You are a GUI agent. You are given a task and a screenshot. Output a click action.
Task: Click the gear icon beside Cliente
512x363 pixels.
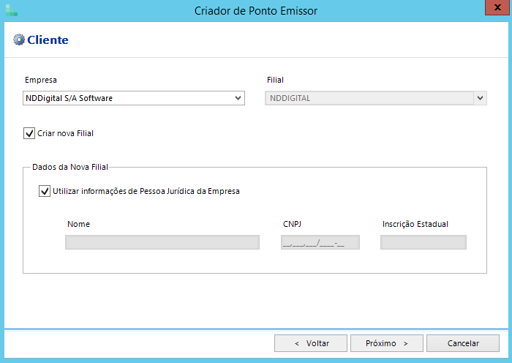pos(19,40)
